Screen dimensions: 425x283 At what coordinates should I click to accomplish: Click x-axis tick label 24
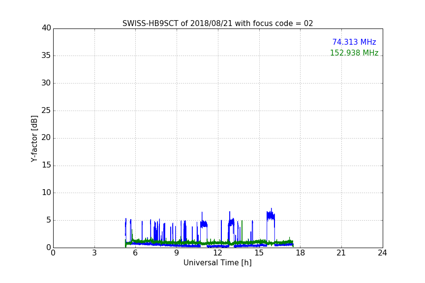coord(382,253)
